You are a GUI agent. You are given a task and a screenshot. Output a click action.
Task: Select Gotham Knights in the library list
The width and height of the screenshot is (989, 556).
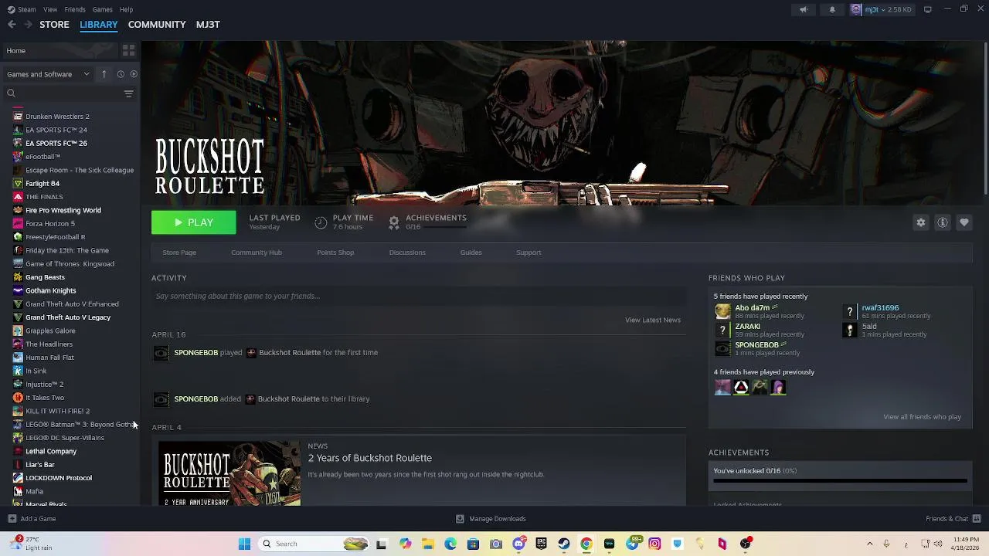click(x=50, y=291)
